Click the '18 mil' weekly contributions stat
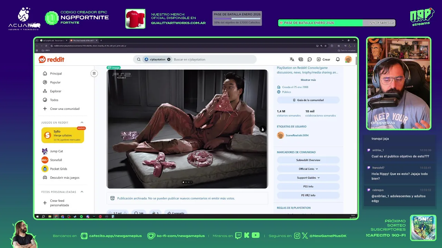 pyautogui.click(x=310, y=111)
